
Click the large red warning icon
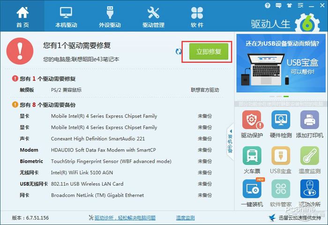click(x=20, y=51)
